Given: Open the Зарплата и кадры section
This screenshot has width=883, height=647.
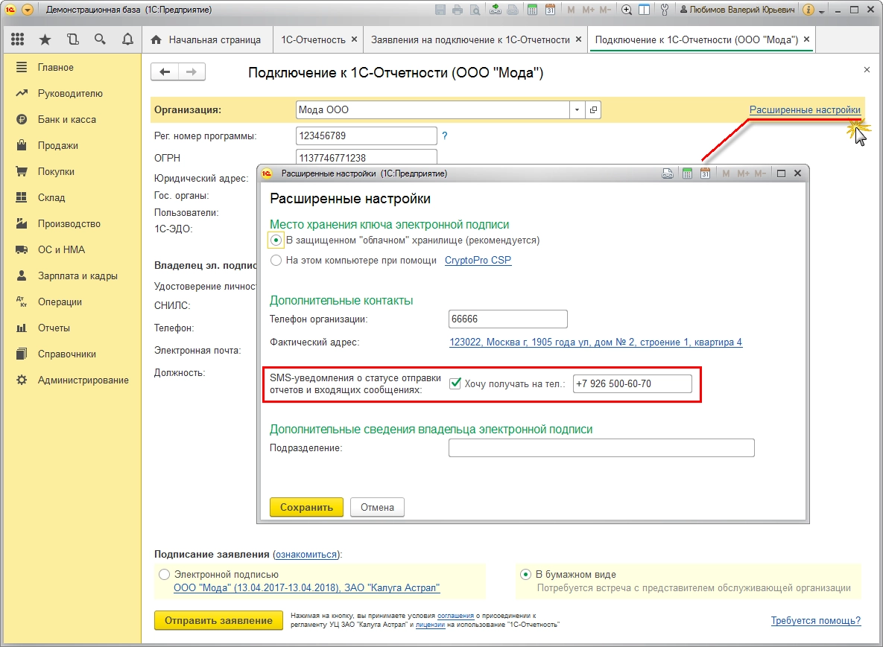Looking at the screenshot, I should 77,275.
